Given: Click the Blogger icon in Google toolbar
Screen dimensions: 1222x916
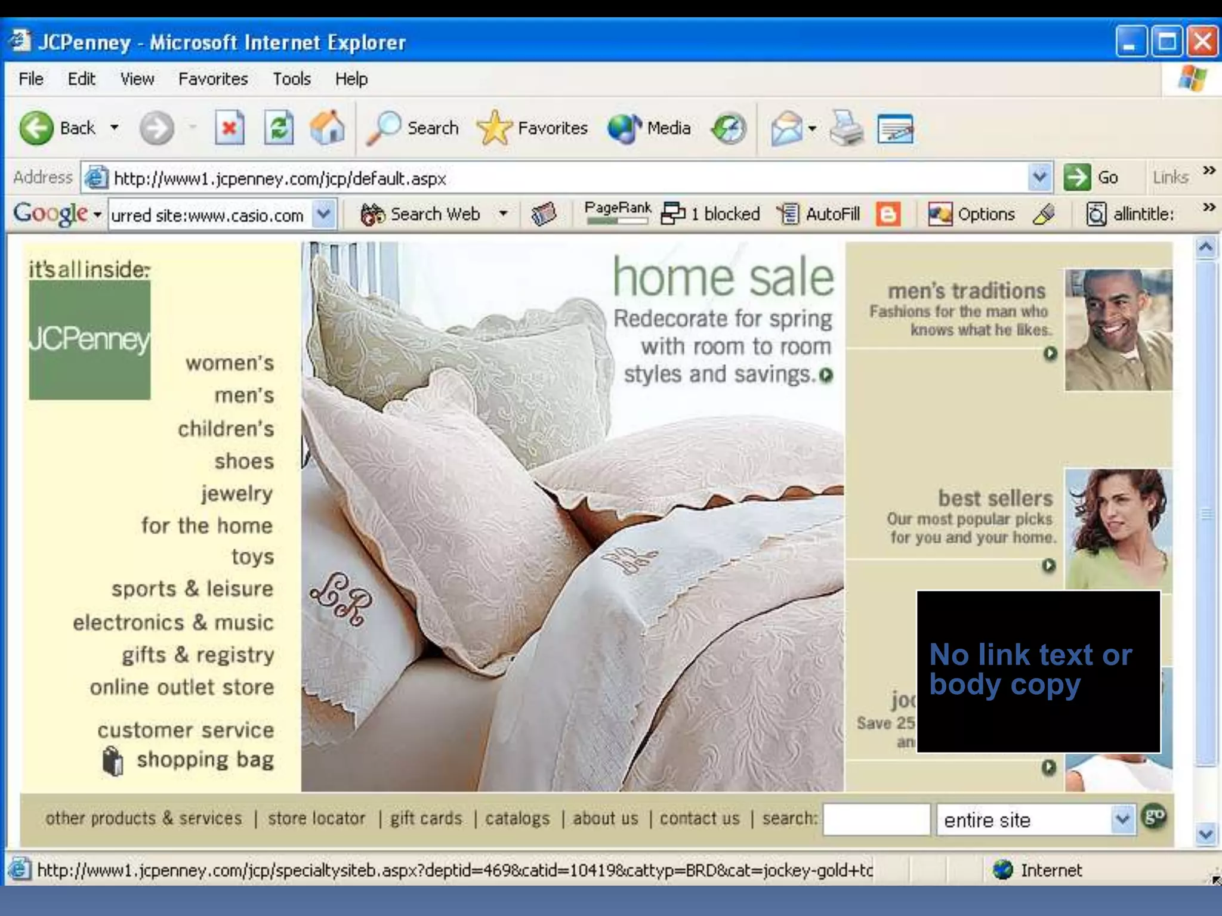Looking at the screenshot, I should click(888, 214).
